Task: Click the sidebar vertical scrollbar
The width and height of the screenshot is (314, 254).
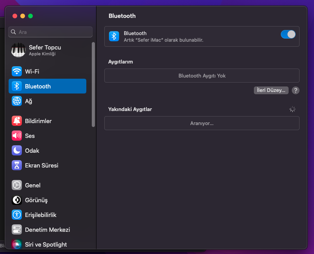Action: (93, 84)
